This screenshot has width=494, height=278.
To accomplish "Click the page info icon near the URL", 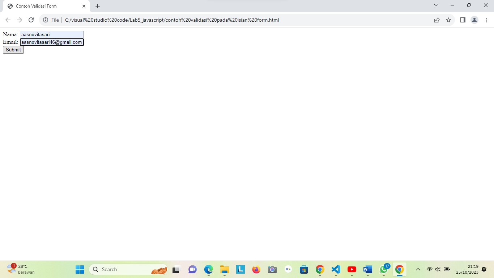I will pos(45,20).
